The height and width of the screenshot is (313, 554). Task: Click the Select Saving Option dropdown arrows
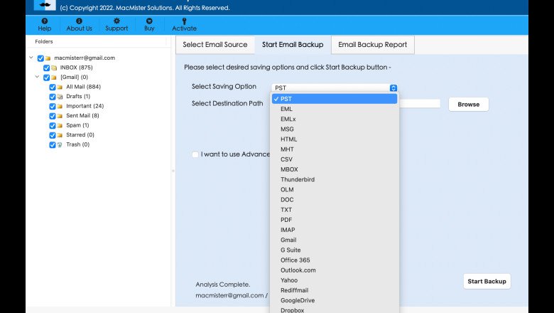pos(393,87)
